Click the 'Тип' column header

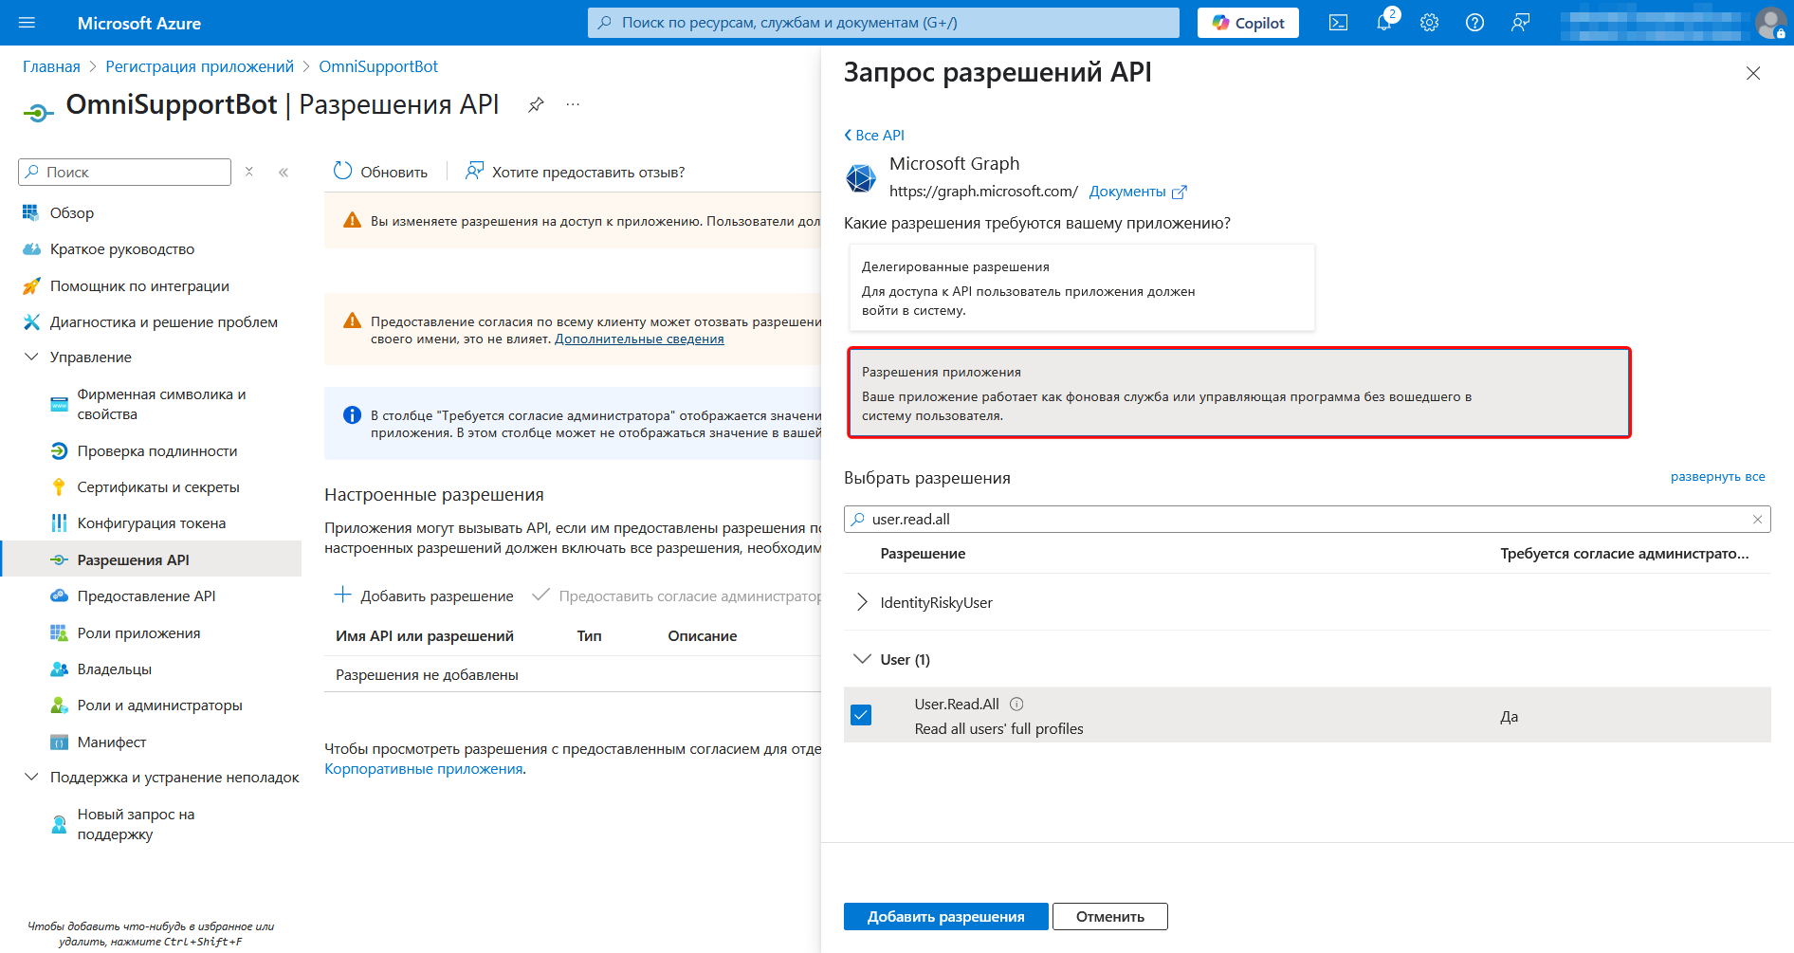point(589,635)
